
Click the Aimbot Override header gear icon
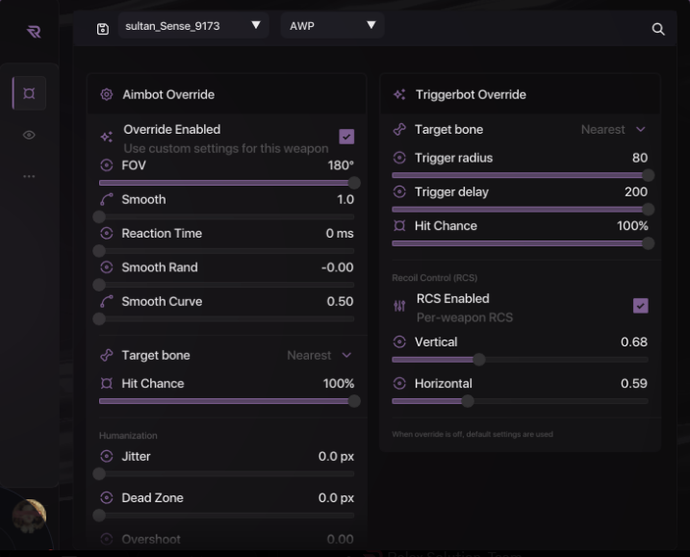107,94
